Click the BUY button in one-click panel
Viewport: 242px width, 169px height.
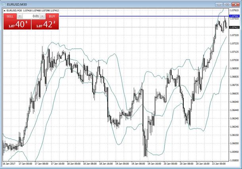click(52, 16)
